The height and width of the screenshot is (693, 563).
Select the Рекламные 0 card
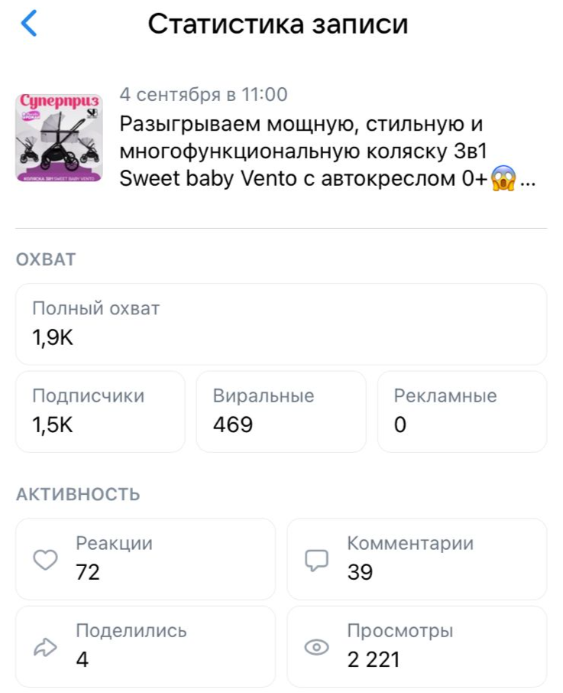pyautogui.click(x=462, y=412)
